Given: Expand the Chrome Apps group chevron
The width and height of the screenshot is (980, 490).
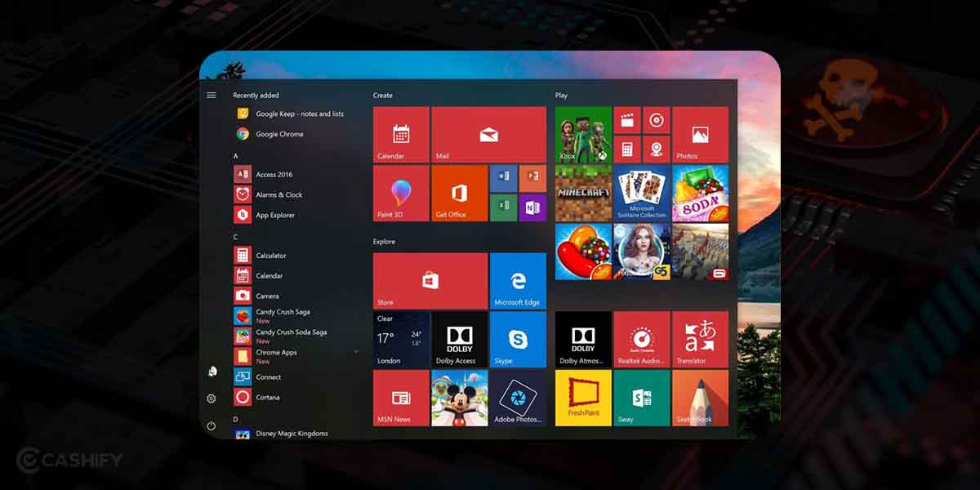Looking at the screenshot, I should 354,350.
